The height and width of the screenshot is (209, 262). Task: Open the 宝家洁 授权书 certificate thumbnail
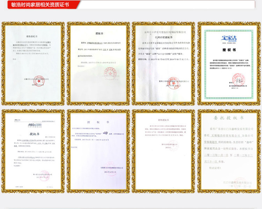pyautogui.click(x=229, y=64)
